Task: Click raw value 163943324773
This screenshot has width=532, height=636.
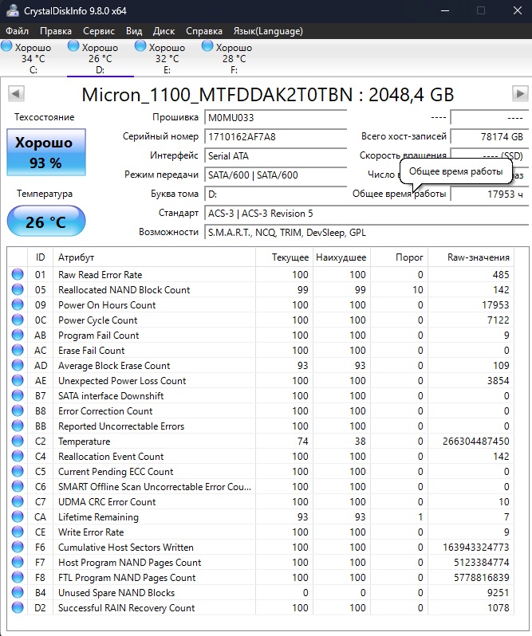Action: pos(475,548)
